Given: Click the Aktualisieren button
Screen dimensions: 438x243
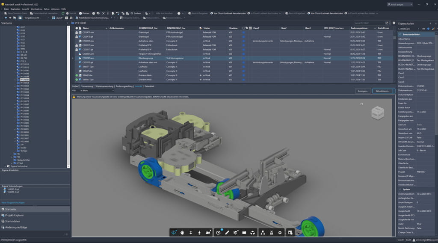Looking at the screenshot, I should (382, 91).
